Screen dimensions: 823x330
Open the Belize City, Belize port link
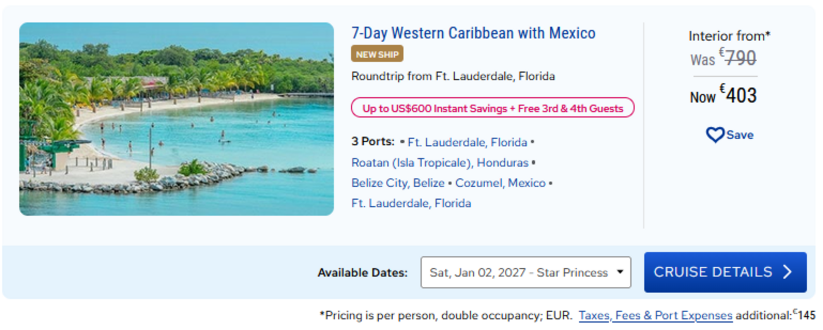[398, 183]
